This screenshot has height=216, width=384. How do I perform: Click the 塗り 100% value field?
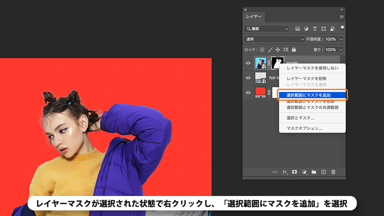pyautogui.click(x=331, y=50)
